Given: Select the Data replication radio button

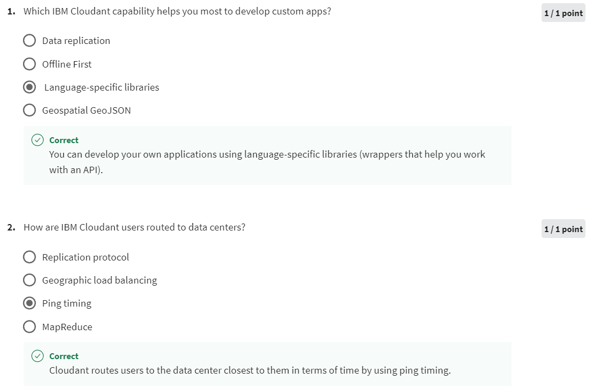Looking at the screenshot, I should tap(29, 40).
